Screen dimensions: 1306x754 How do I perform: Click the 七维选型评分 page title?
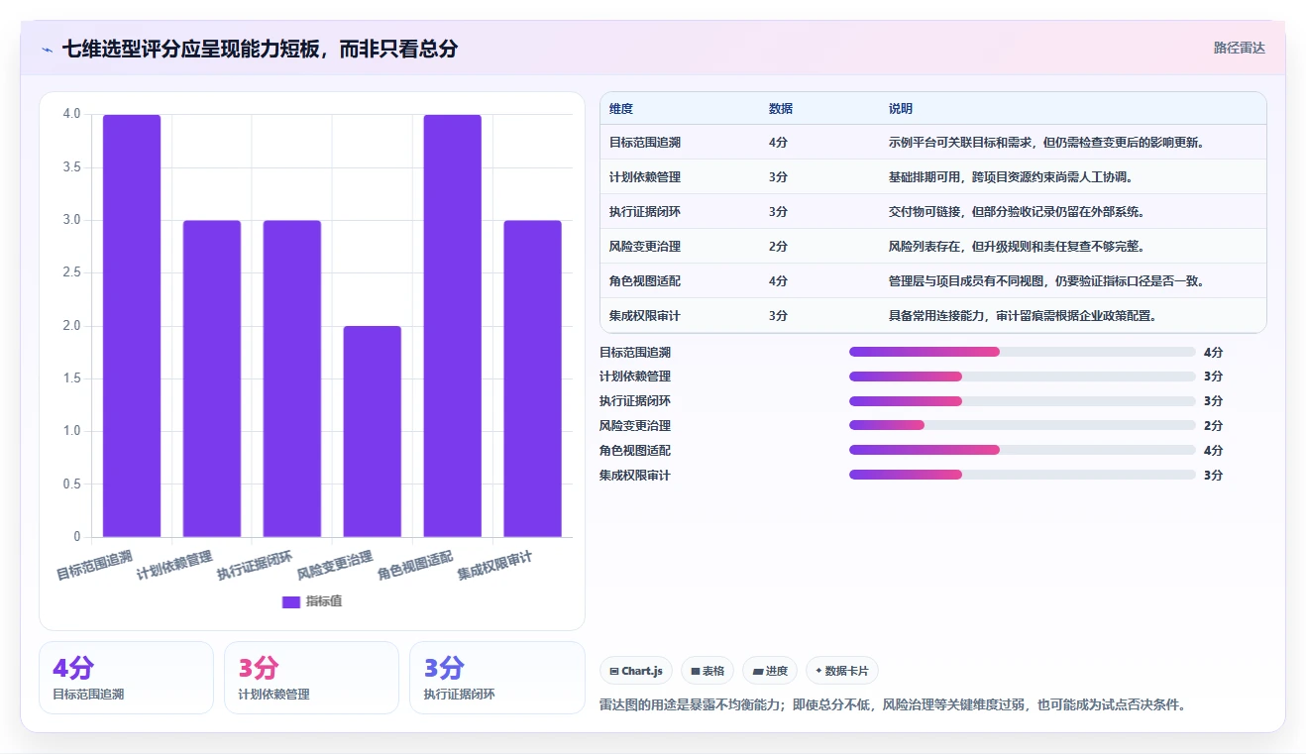tap(260, 49)
